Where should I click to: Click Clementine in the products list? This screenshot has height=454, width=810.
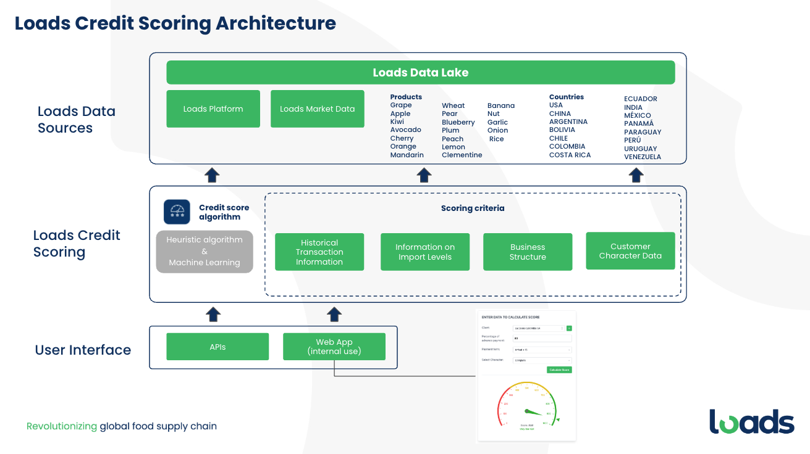462,155
